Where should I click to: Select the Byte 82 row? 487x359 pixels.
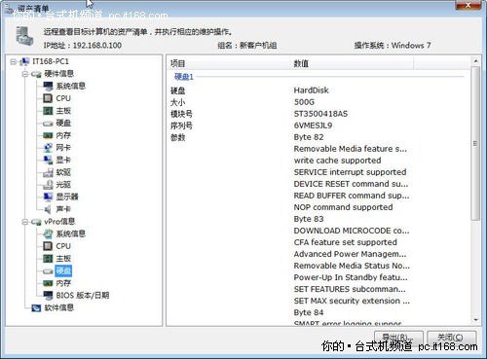(x=309, y=137)
